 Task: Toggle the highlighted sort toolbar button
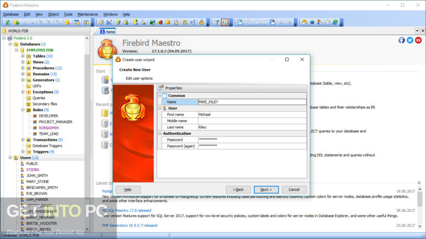point(225,23)
